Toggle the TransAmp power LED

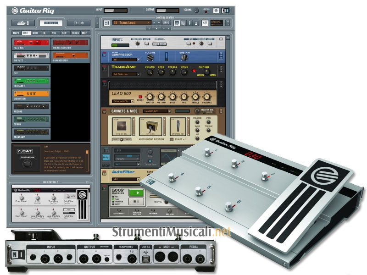pos(195,71)
